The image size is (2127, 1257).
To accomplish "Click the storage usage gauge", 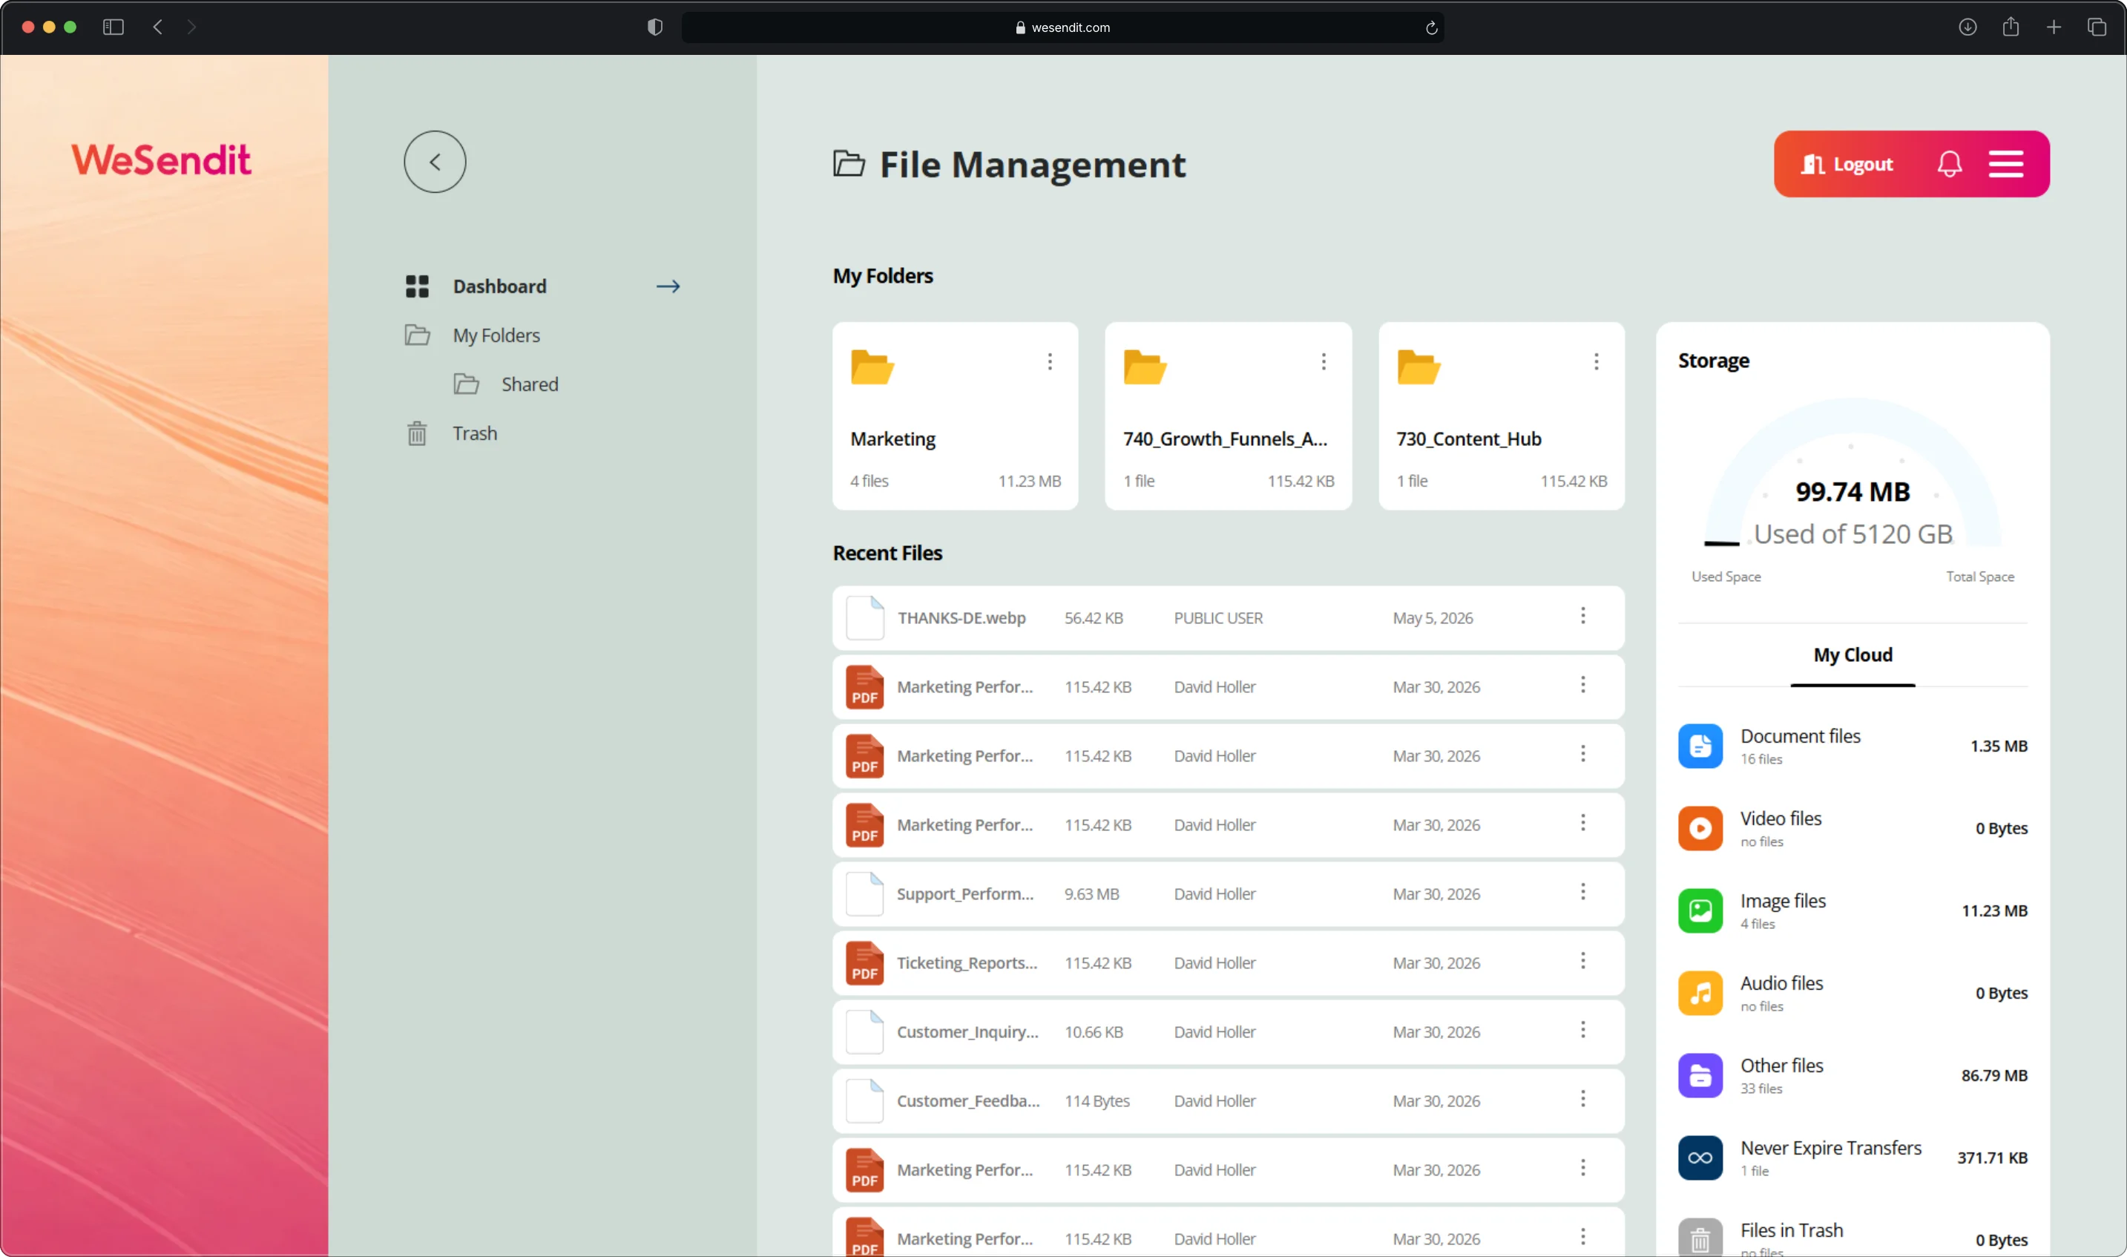I will (1853, 473).
